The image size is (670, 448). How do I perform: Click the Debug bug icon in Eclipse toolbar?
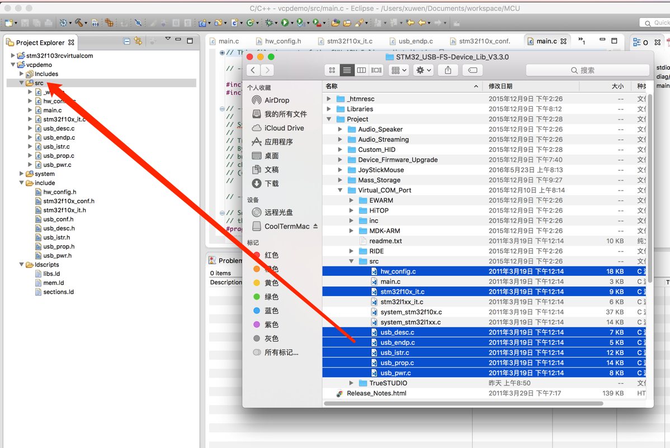tap(269, 22)
